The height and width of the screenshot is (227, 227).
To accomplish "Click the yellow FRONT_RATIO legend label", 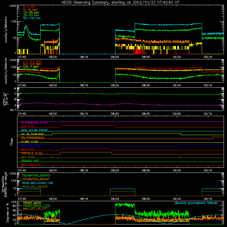I will (x=32, y=203).
